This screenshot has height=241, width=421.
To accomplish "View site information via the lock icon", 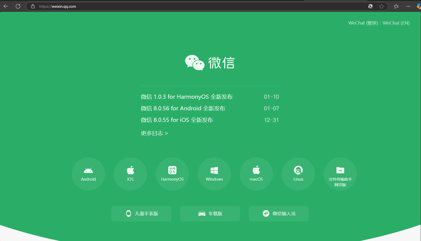I will point(33,6).
